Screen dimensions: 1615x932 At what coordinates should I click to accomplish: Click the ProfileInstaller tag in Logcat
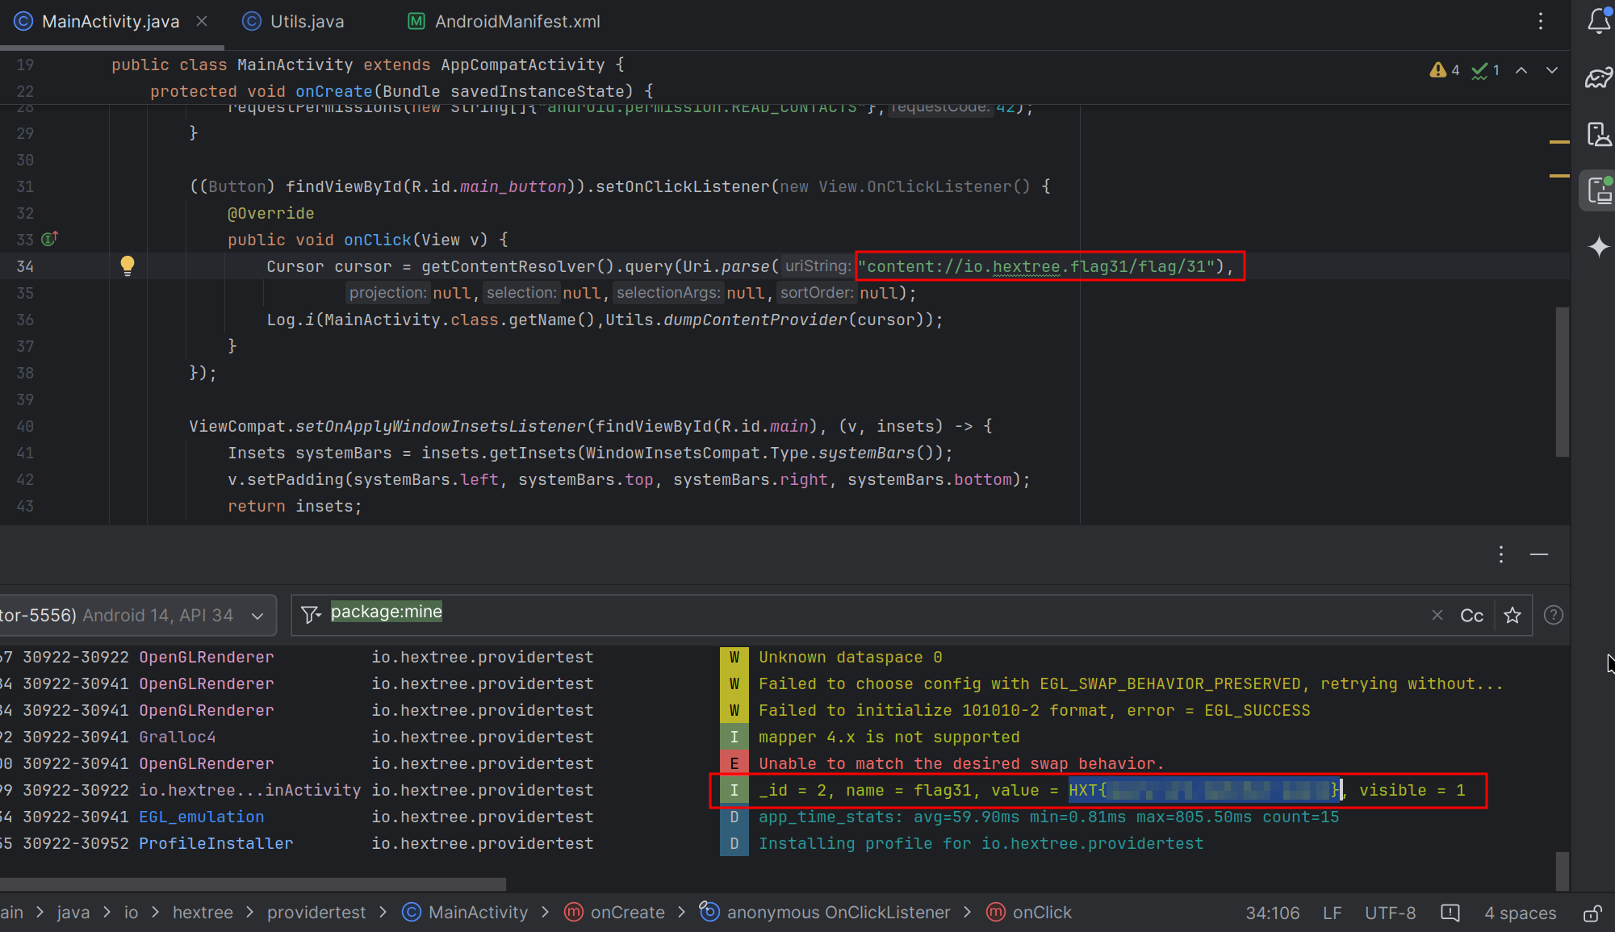215,843
